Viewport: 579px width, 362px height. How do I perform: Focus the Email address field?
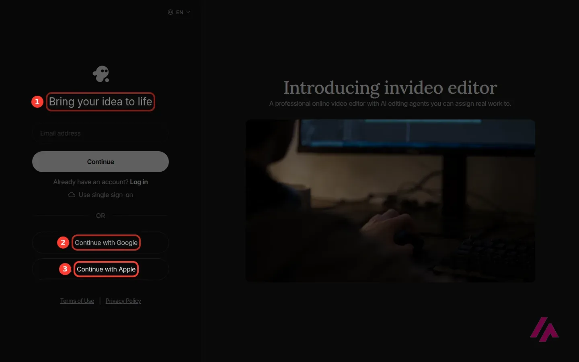pos(101,133)
